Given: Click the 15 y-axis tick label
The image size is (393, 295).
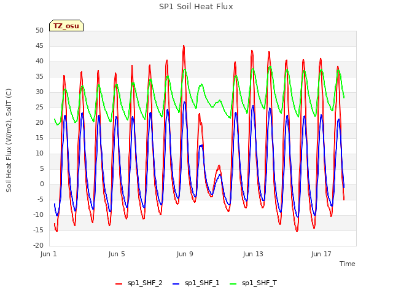Looking at the screenshot, I should coord(39,138).
